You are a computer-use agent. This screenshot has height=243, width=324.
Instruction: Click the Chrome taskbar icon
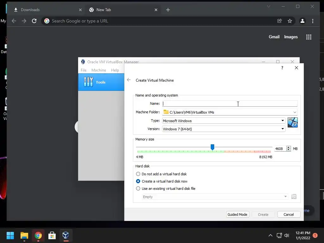pyautogui.click(x=38, y=235)
